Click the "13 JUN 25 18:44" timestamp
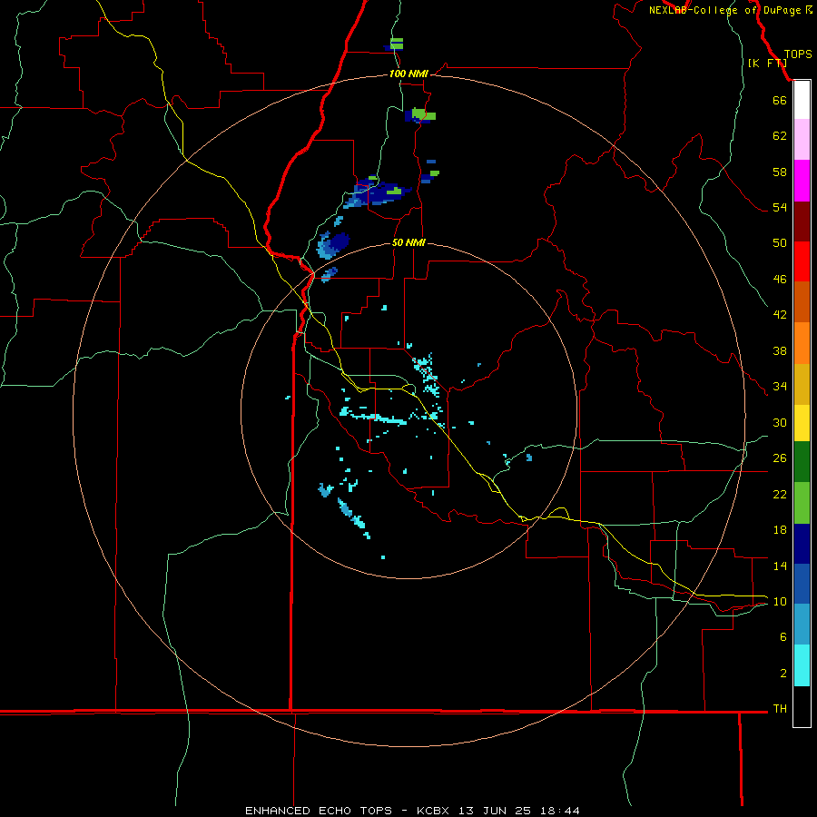Screen dimensions: 817x817 click(519, 811)
